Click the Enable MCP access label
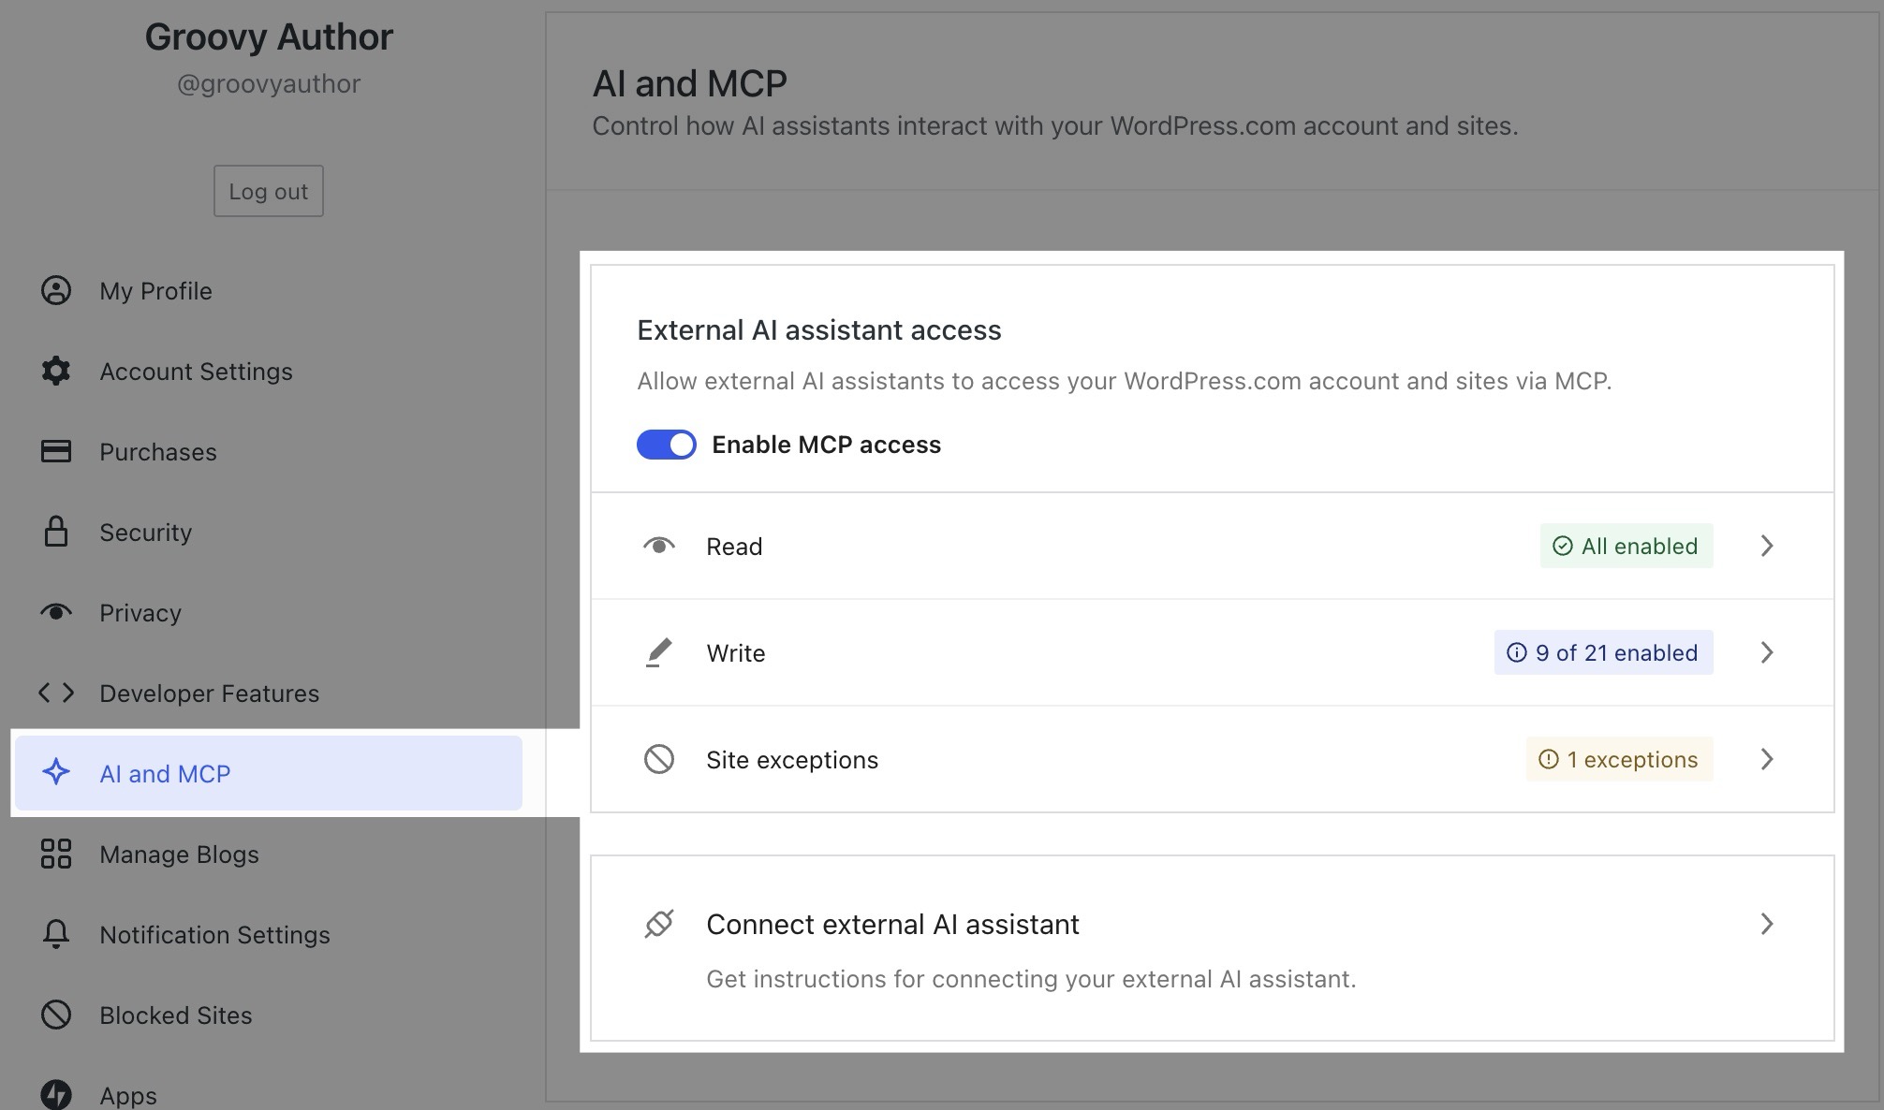This screenshot has width=1884, height=1110. (x=826, y=445)
